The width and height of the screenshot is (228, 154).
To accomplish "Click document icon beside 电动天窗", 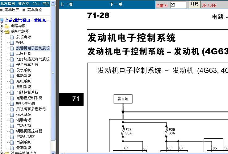I will click(12, 126).
